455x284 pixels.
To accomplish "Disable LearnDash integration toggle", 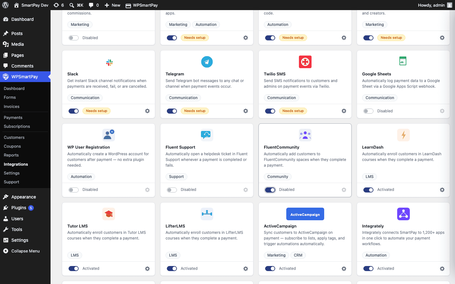I will pyautogui.click(x=368, y=190).
